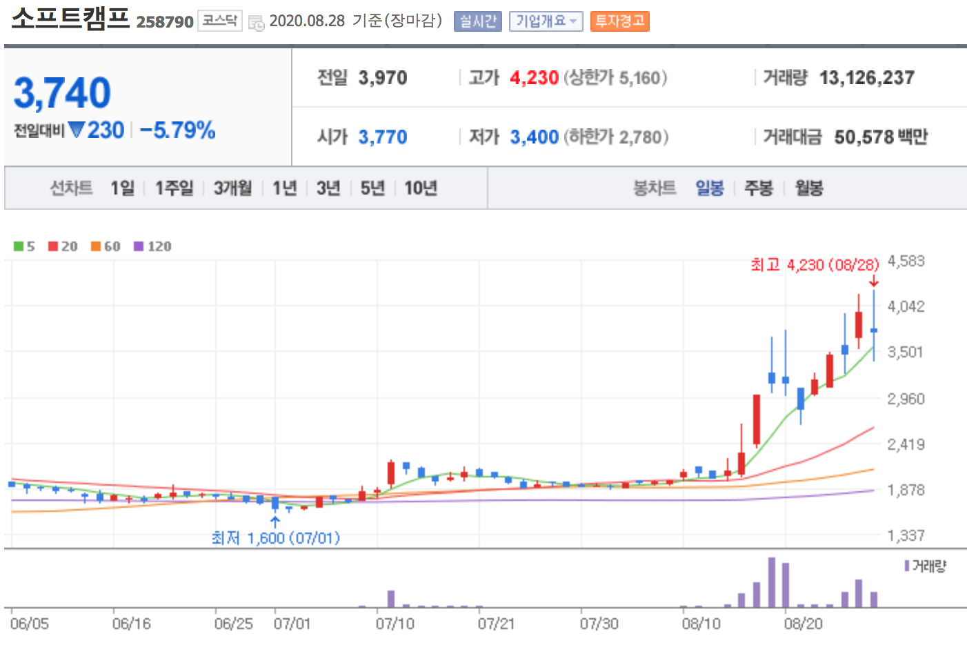This screenshot has height=654, width=967.
Task: Click the 고가 value 4,230
Action: point(535,78)
